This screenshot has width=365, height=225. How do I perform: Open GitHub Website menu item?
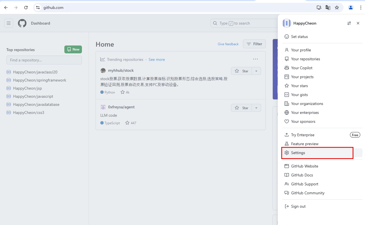pyautogui.click(x=322, y=166)
